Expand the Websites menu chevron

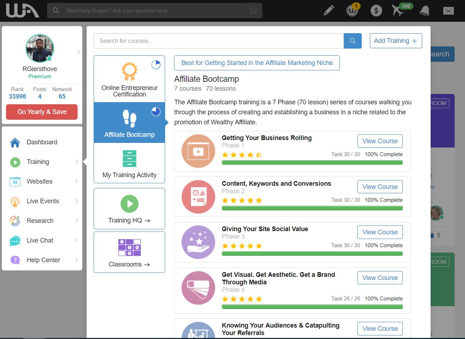76,181
